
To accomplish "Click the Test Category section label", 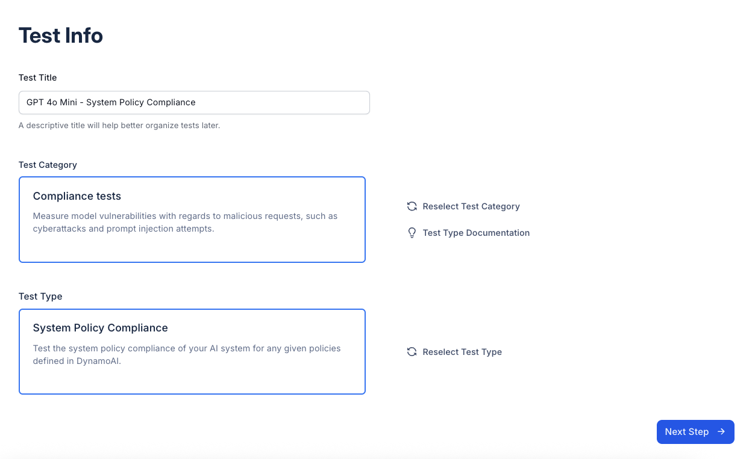I will pos(48,165).
